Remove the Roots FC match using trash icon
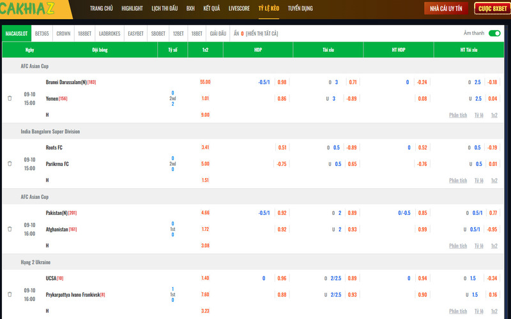This screenshot has width=511, height=319. [10, 163]
